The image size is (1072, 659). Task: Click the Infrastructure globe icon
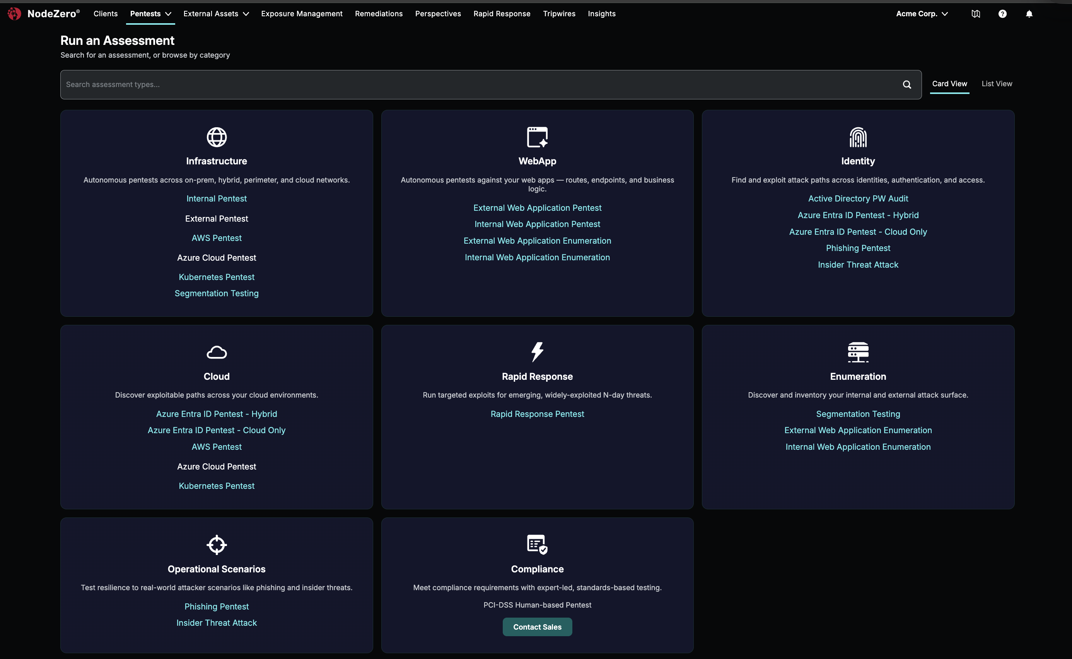coord(217,137)
